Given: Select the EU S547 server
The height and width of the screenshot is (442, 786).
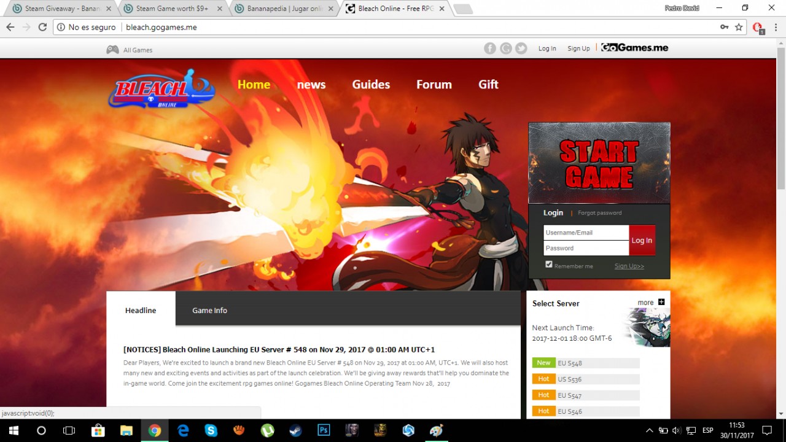Looking at the screenshot, I should (x=586, y=395).
